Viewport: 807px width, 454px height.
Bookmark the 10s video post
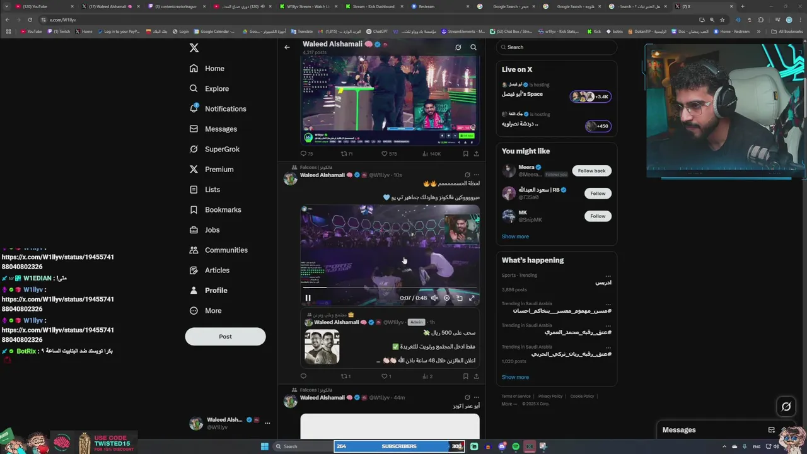pyautogui.click(x=466, y=376)
